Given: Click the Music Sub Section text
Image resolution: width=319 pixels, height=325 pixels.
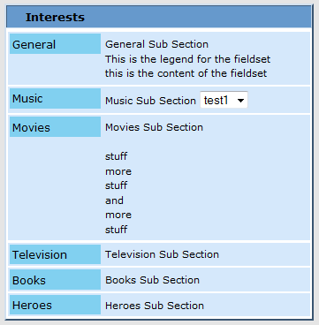Looking at the screenshot, I should (x=150, y=101).
